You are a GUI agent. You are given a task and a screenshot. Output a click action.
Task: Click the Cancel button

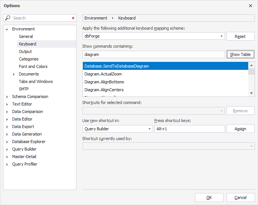click(x=240, y=197)
